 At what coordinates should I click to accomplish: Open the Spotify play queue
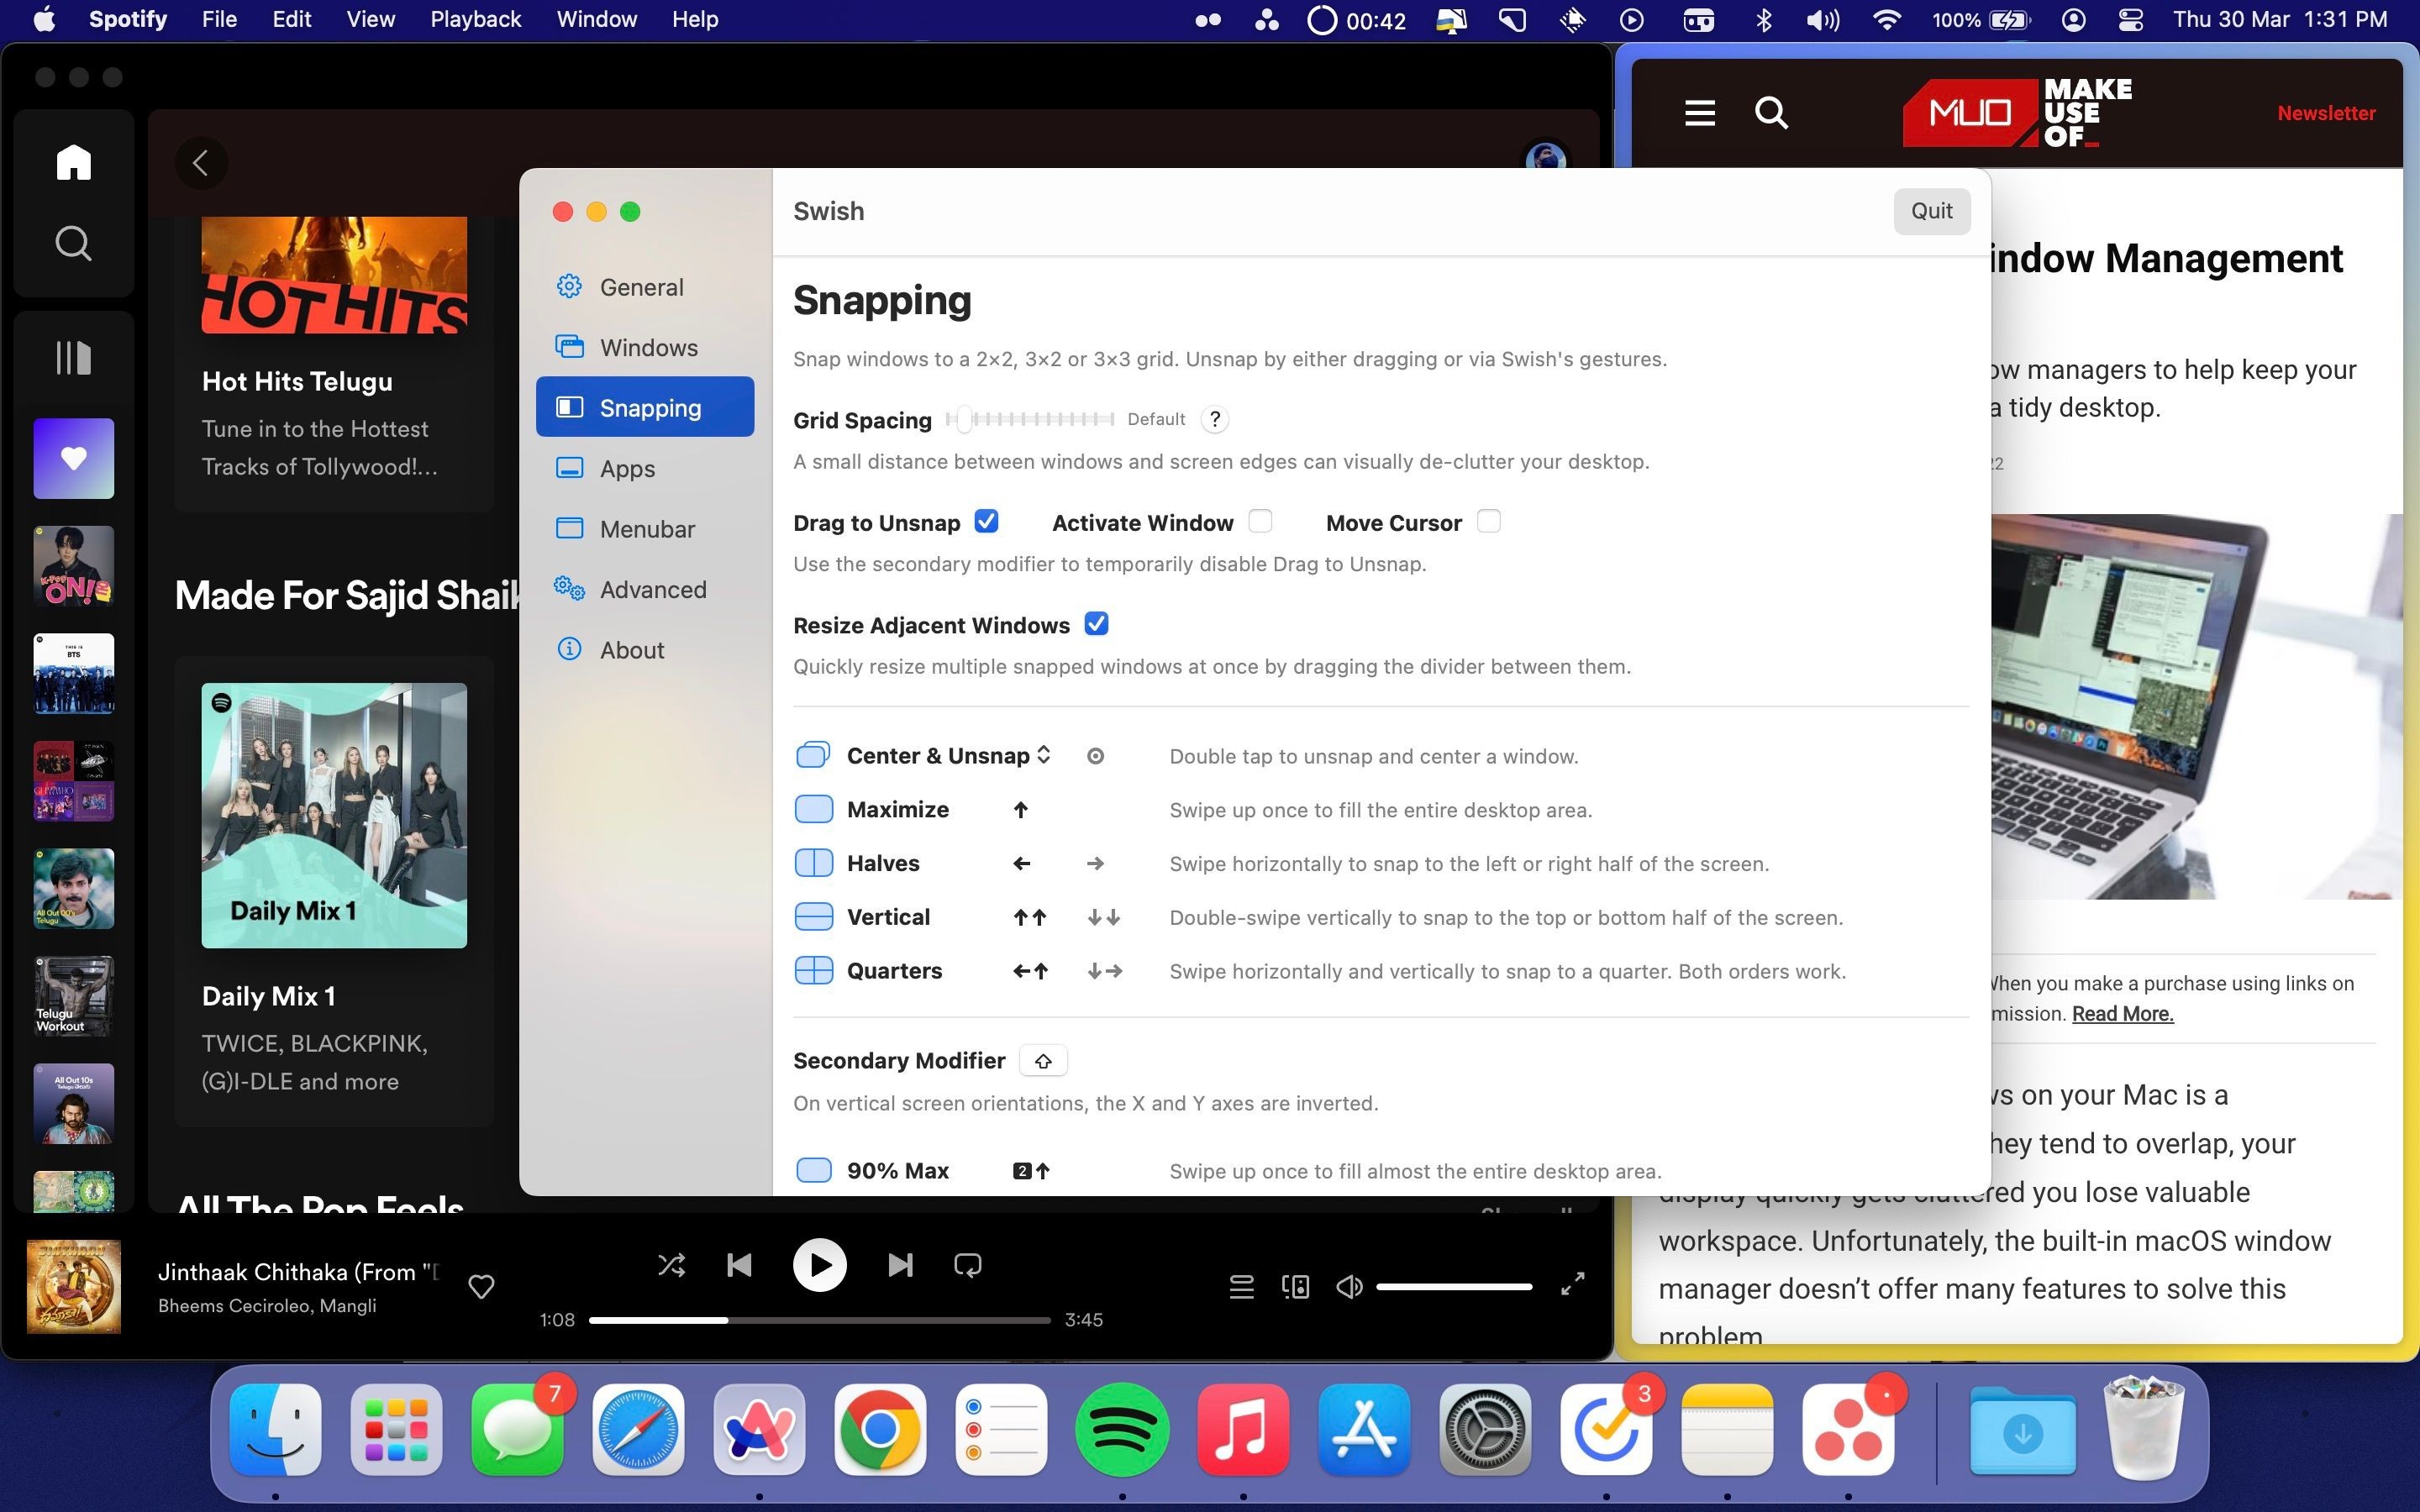click(1241, 1286)
